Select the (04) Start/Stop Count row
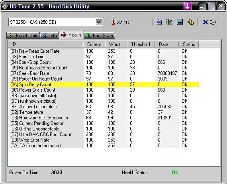This screenshot has height=184, width=227. (104, 62)
